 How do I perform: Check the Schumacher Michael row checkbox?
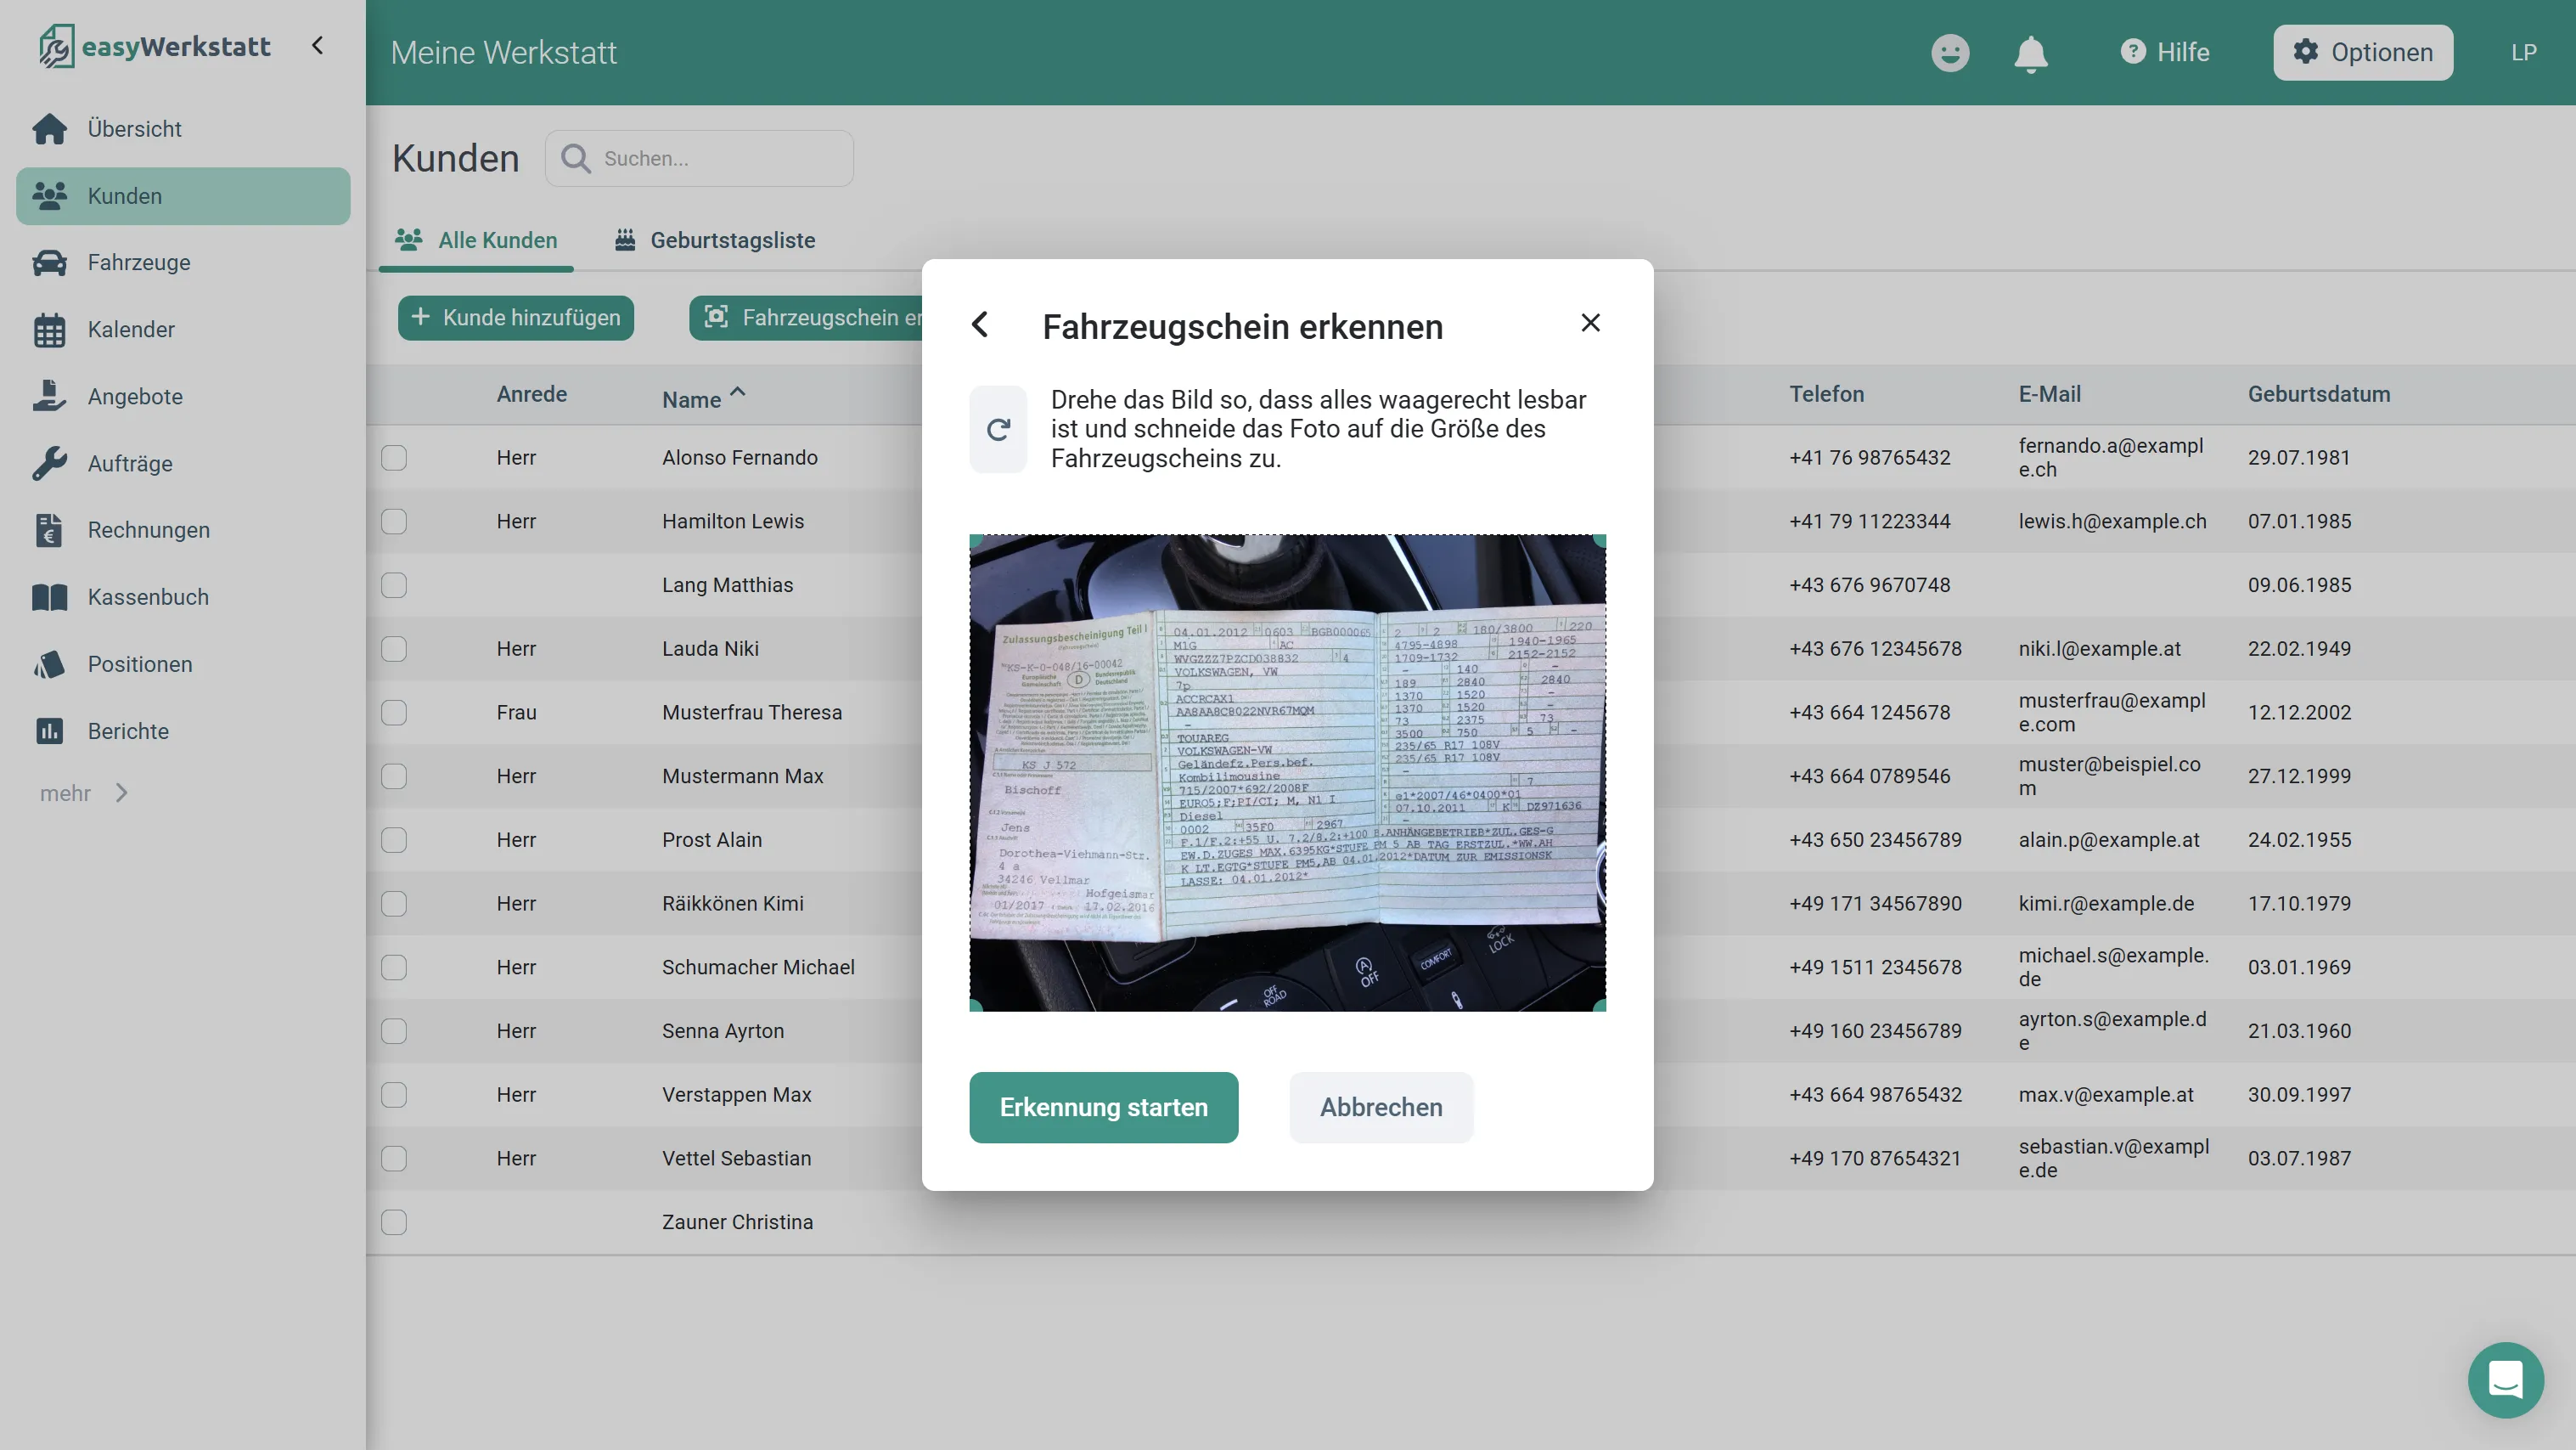[x=394, y=968]
